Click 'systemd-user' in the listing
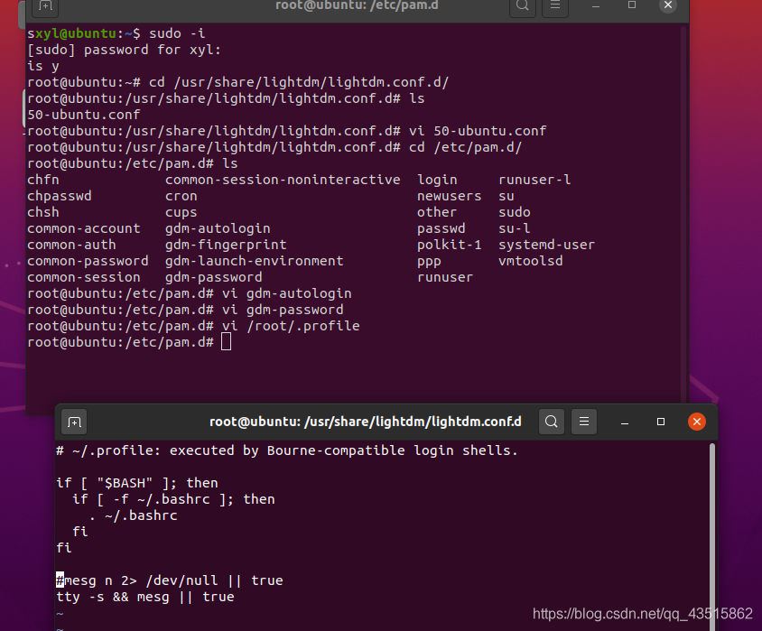Image resolution: width=762 pixels, height=631 pixels. (x=547, y=245)
